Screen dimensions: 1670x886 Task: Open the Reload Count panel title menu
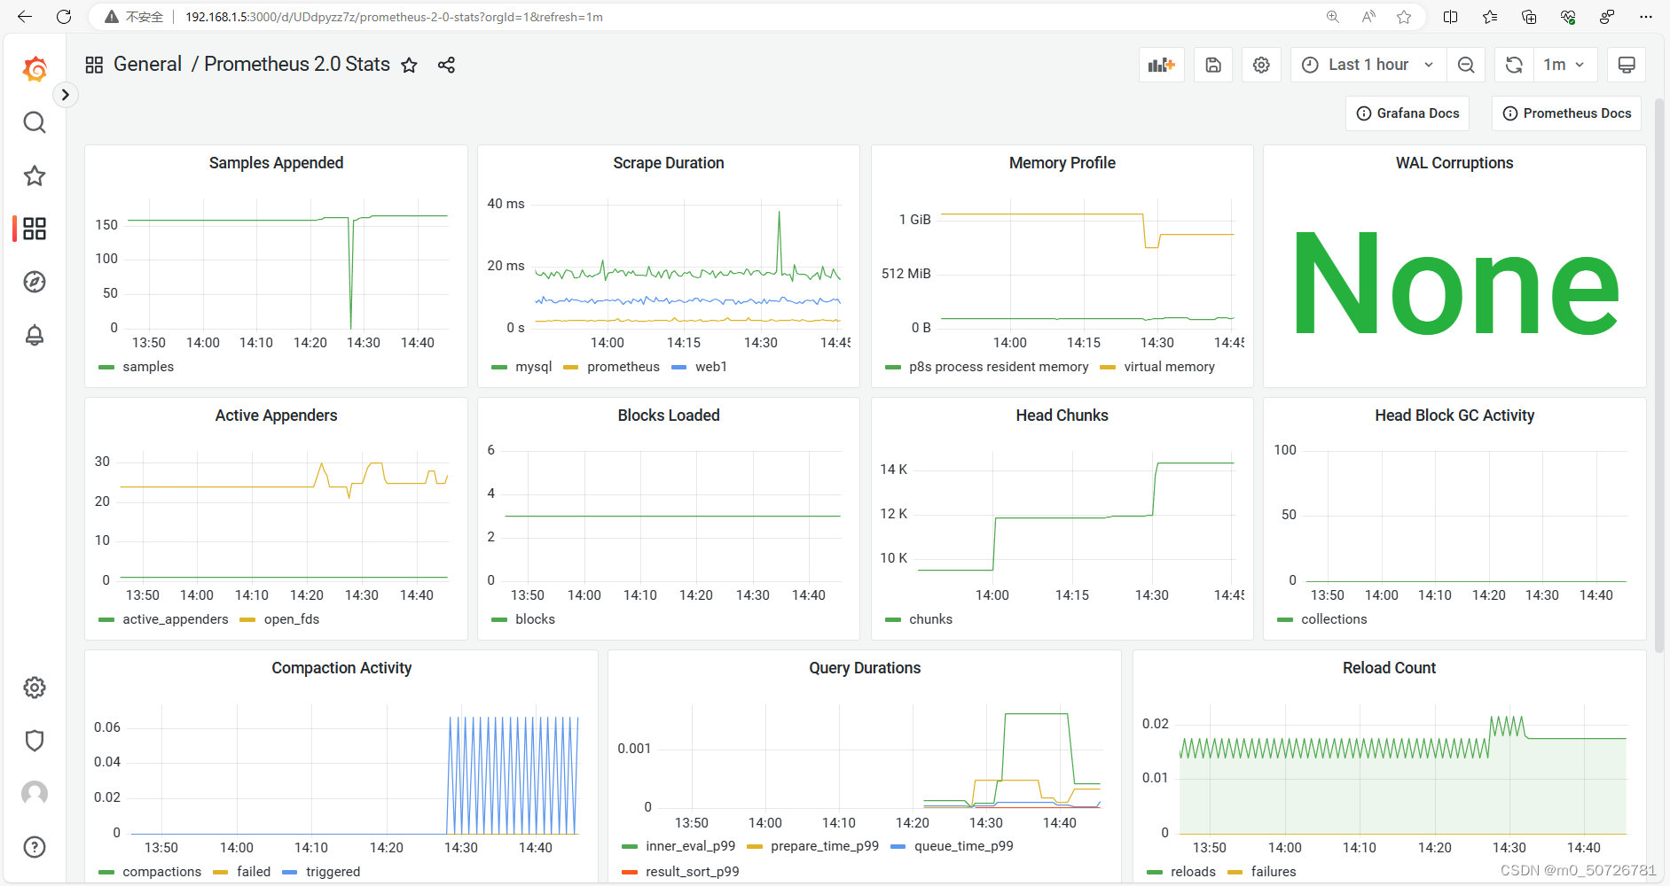coord(1389,668)
